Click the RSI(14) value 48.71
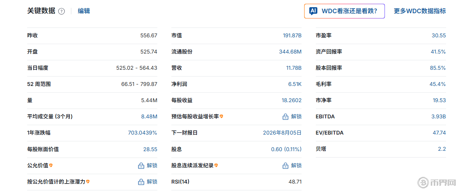Image resolution: width=460 pixels, height=193 pixels. click(x=295, y=181)
